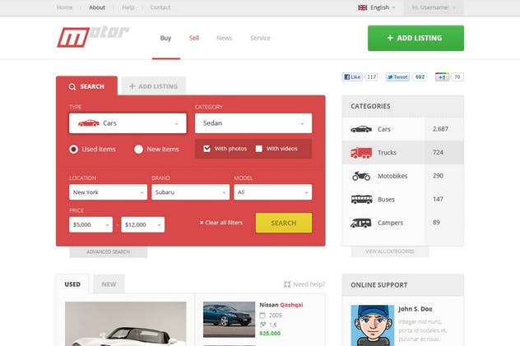Viewport: 520px width, 346px height.
Task: Click the Campers category icon
Action: pos(361,223)
